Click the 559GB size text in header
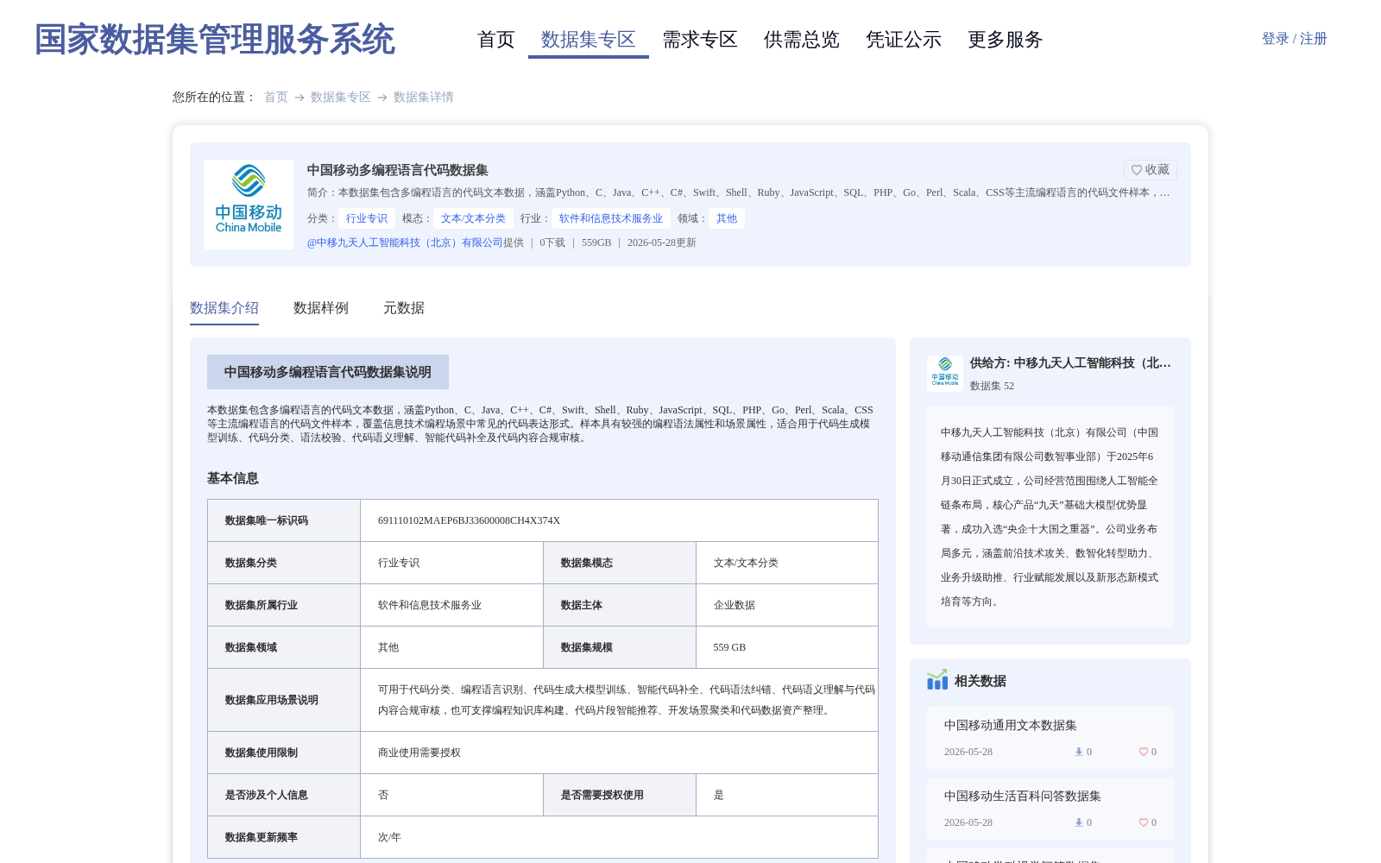The height and width of the screenshot is (863, 1381). (596, 243)
